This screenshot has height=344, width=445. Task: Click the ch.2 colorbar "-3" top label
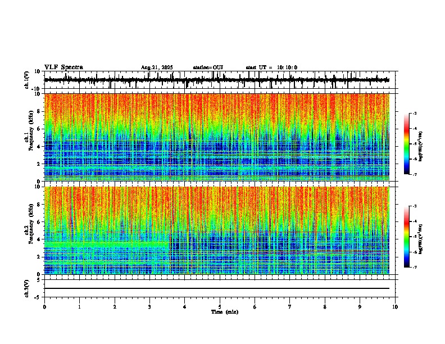(414, 206)
